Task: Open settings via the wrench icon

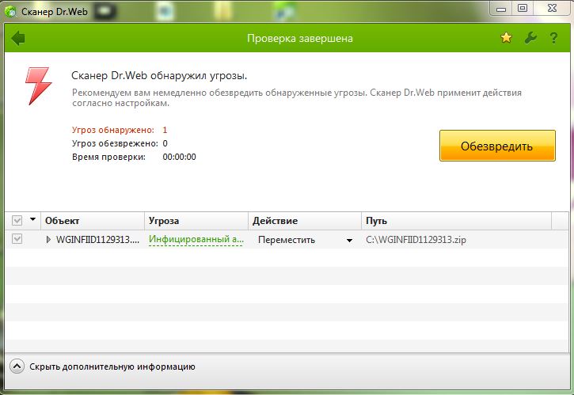Action: pyautogui.click(x=530, y=38)
